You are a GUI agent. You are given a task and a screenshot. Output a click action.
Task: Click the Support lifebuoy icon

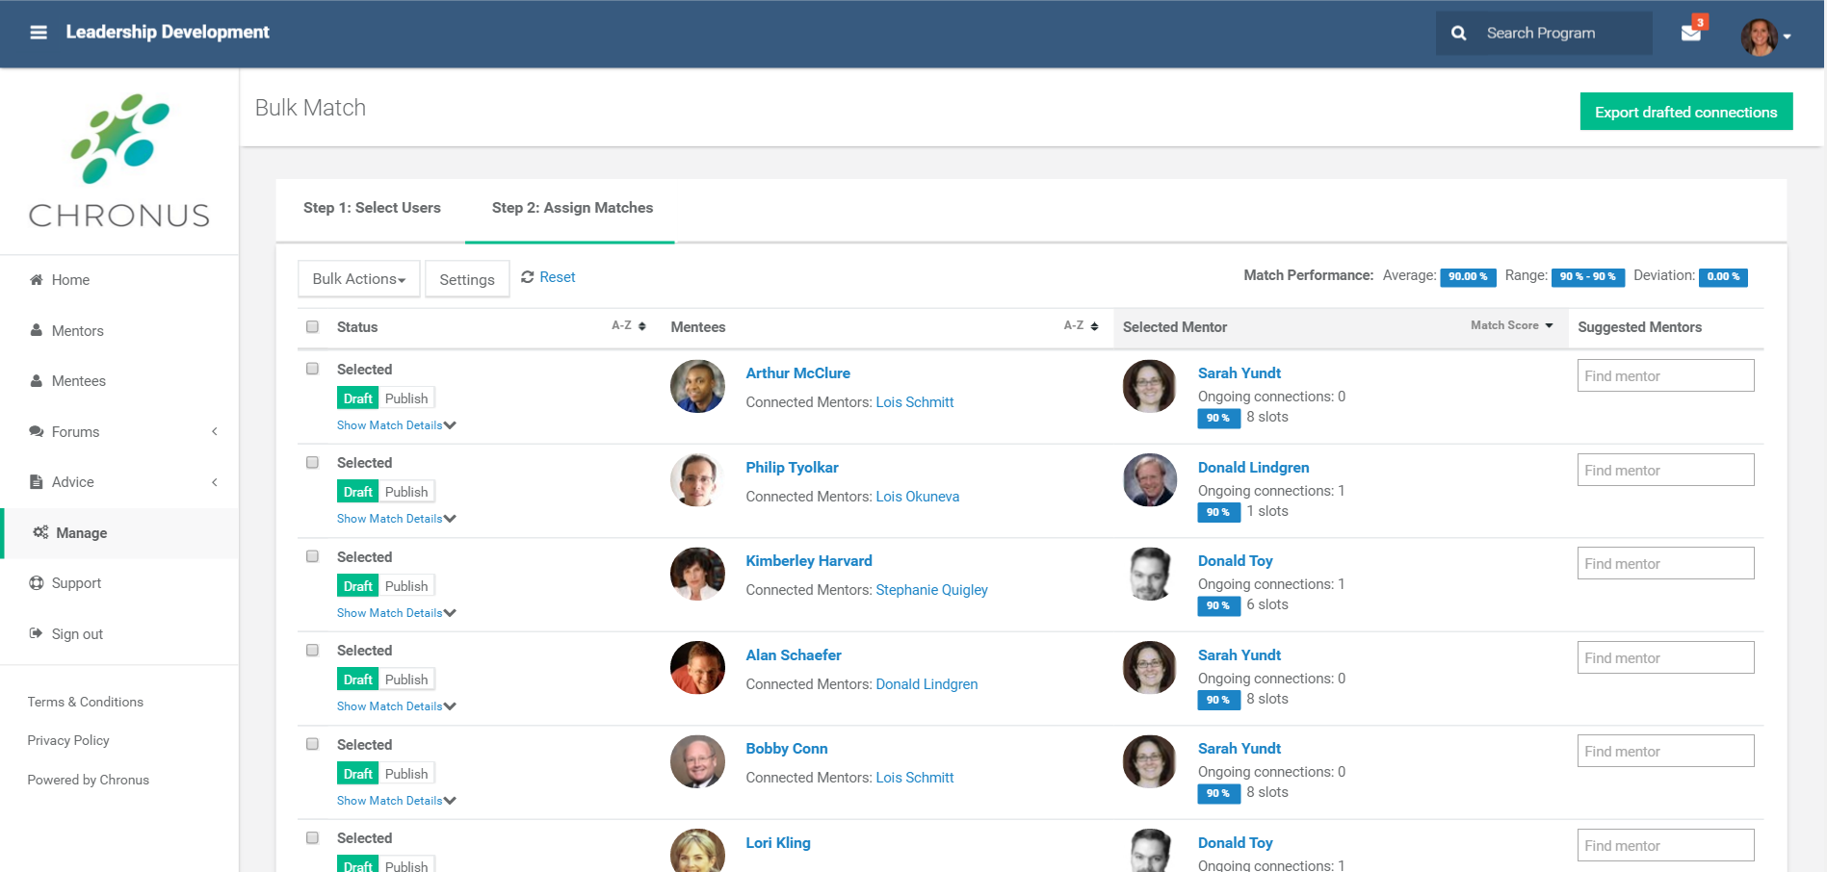click(37, 583)
